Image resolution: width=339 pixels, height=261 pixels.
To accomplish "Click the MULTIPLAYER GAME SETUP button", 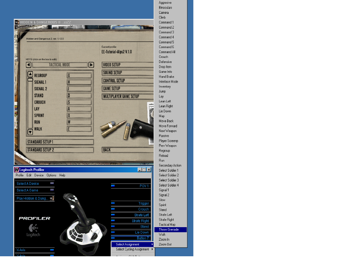I will click(127, 96).
